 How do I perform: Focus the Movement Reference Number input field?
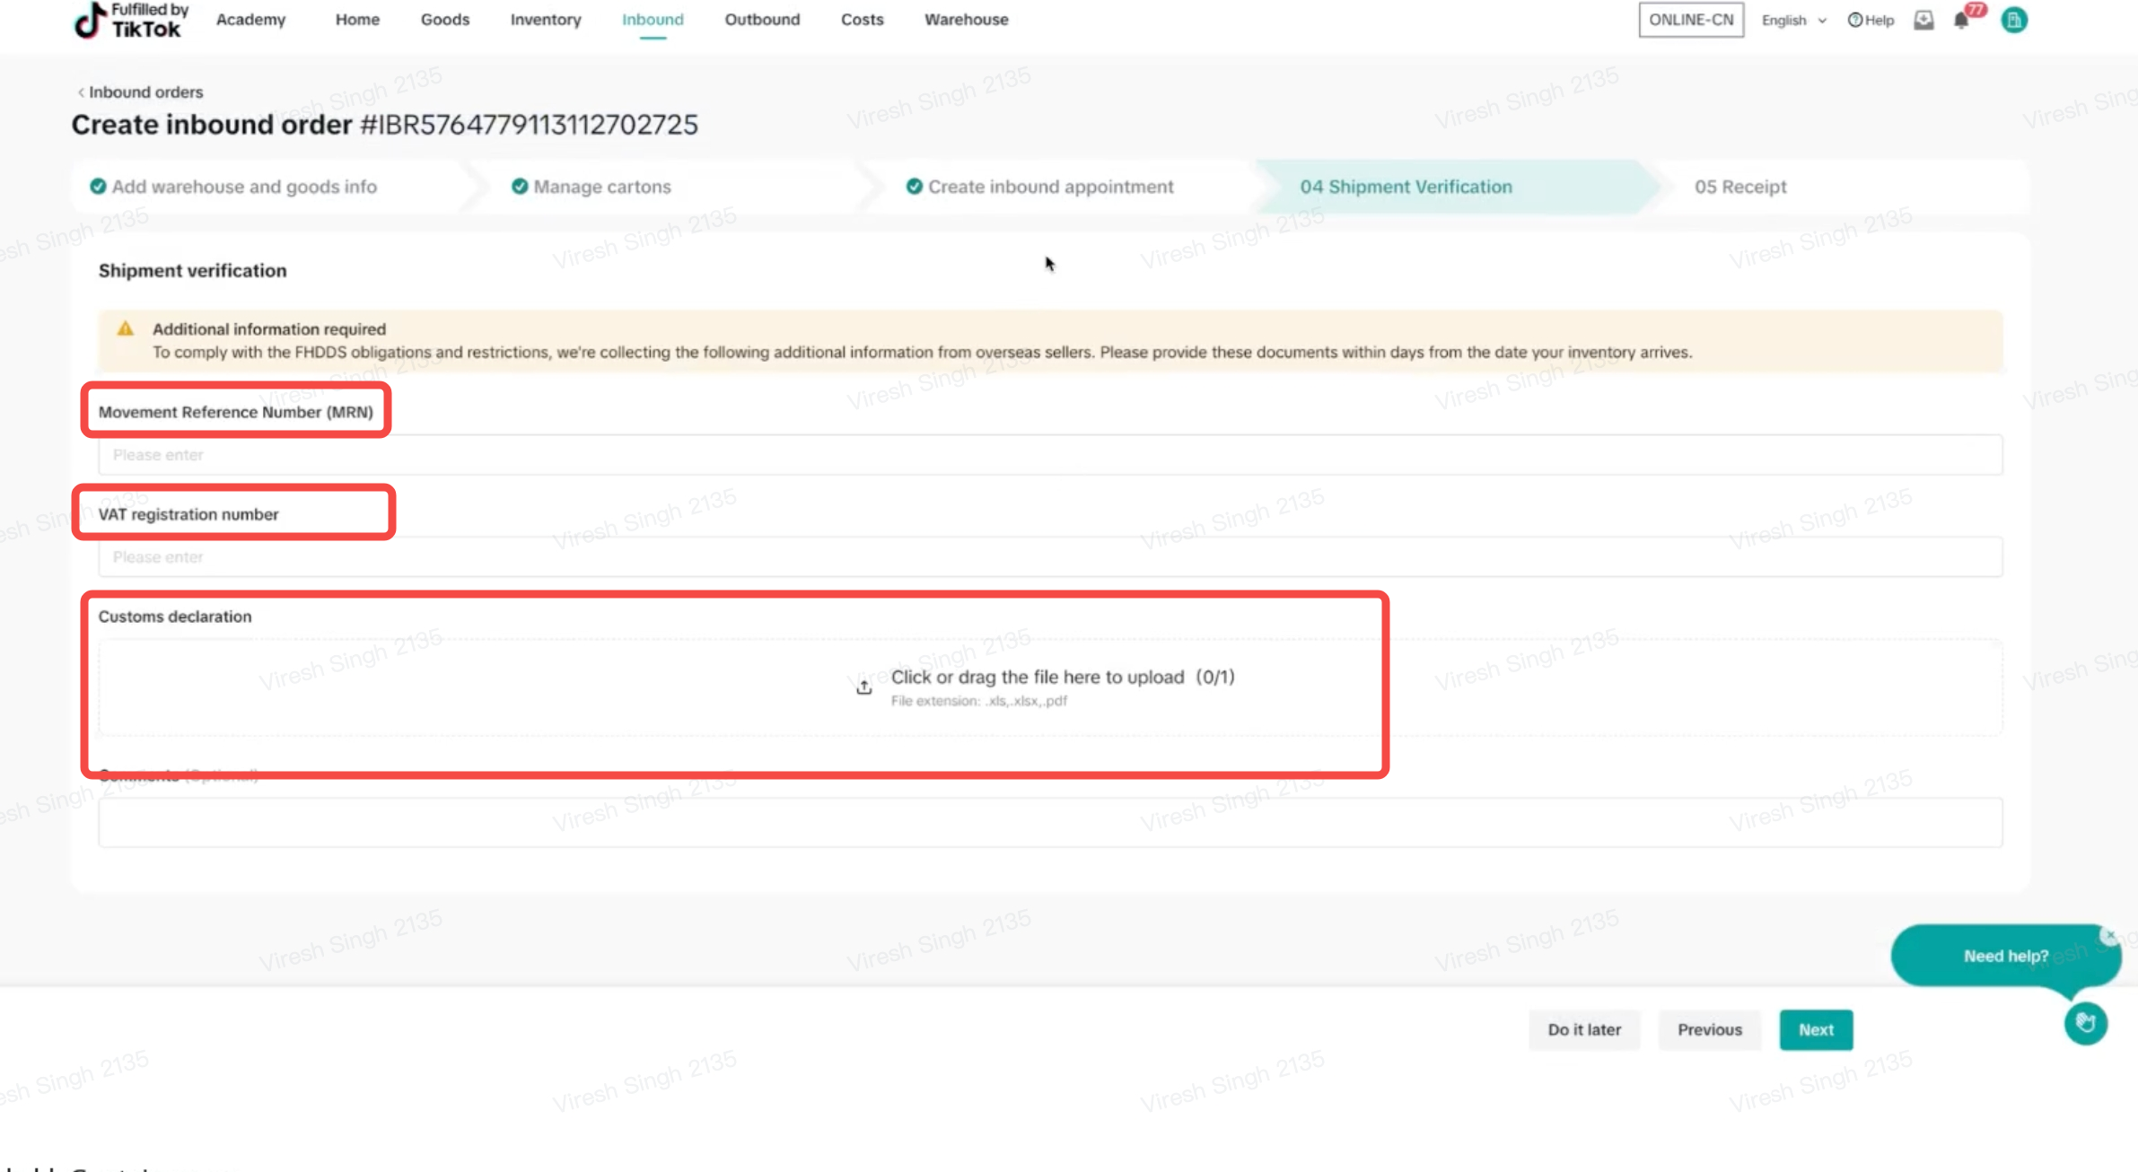(1050, 455)
